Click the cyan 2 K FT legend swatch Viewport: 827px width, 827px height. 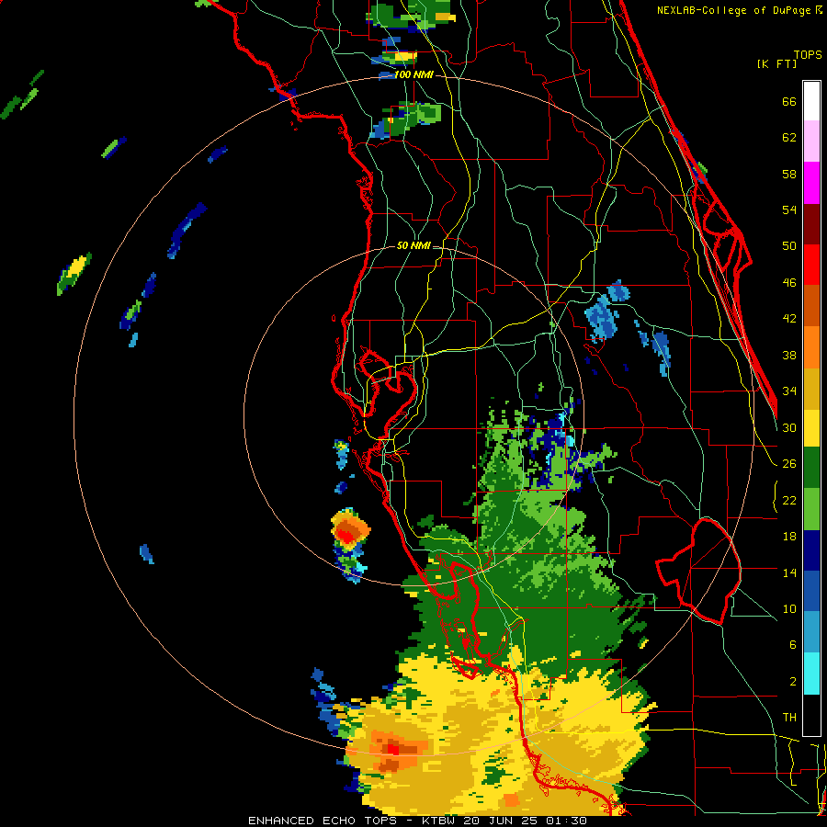point(811,674)
